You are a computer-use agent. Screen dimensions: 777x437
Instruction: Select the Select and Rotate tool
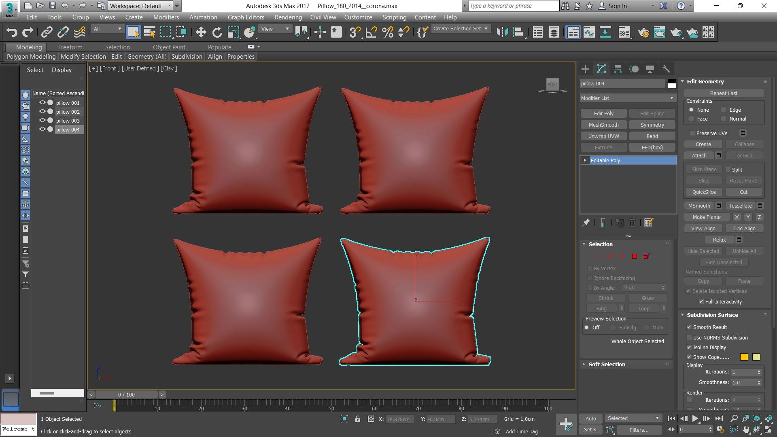[217, 32]
